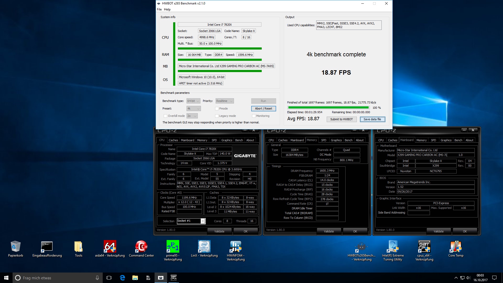
Task: Click the DRAM Frequency 1600.3 MHz value
Action: [x=327, y=171]
